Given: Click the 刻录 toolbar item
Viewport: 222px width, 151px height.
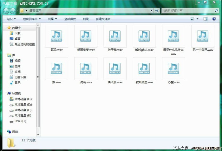Looking at the screenshot, I should [x=86, y=19].
